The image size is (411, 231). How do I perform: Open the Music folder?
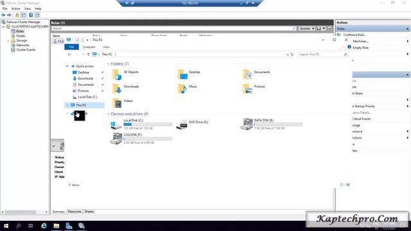(187, 89)
